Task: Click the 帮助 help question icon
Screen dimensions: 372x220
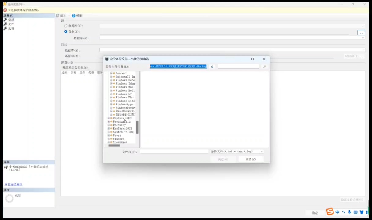Action: point(74,16)
